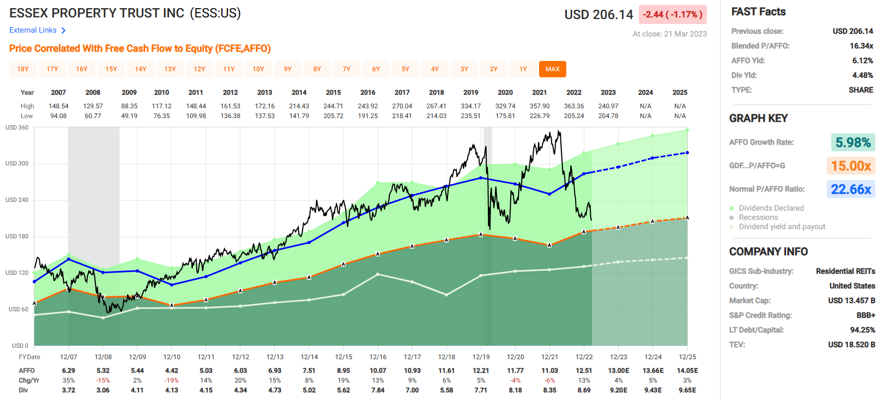Click the FAST Facts heading
Image resolution: width=883 pixels, height=400 pixels.
[758, 12]
